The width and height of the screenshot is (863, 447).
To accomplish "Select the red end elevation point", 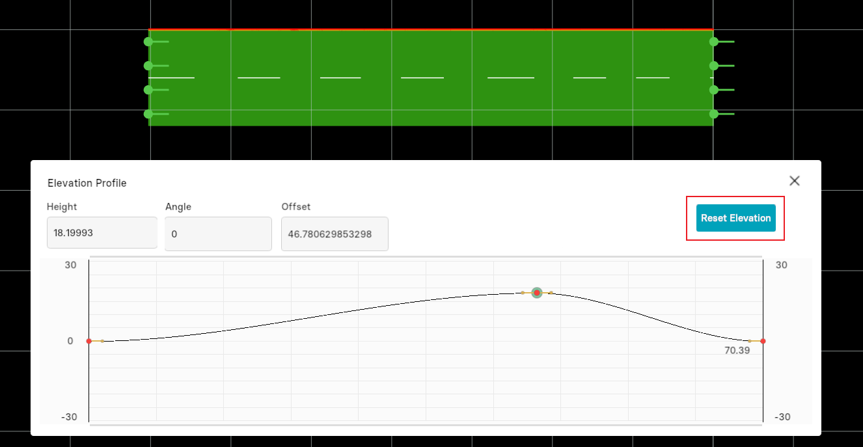I will (x=763, y=341).
